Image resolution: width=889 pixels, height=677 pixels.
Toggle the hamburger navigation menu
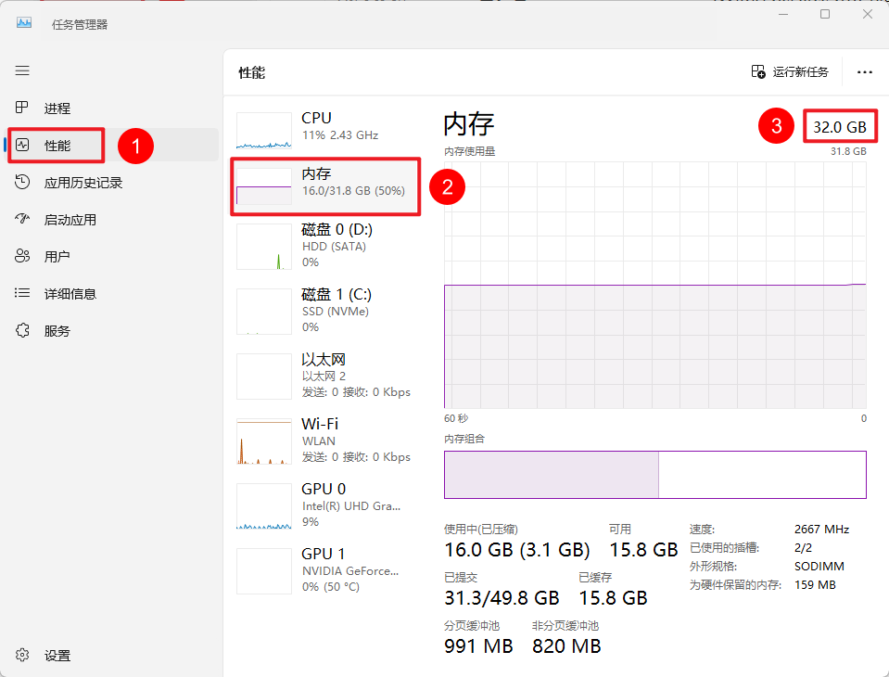pos(22,70)
